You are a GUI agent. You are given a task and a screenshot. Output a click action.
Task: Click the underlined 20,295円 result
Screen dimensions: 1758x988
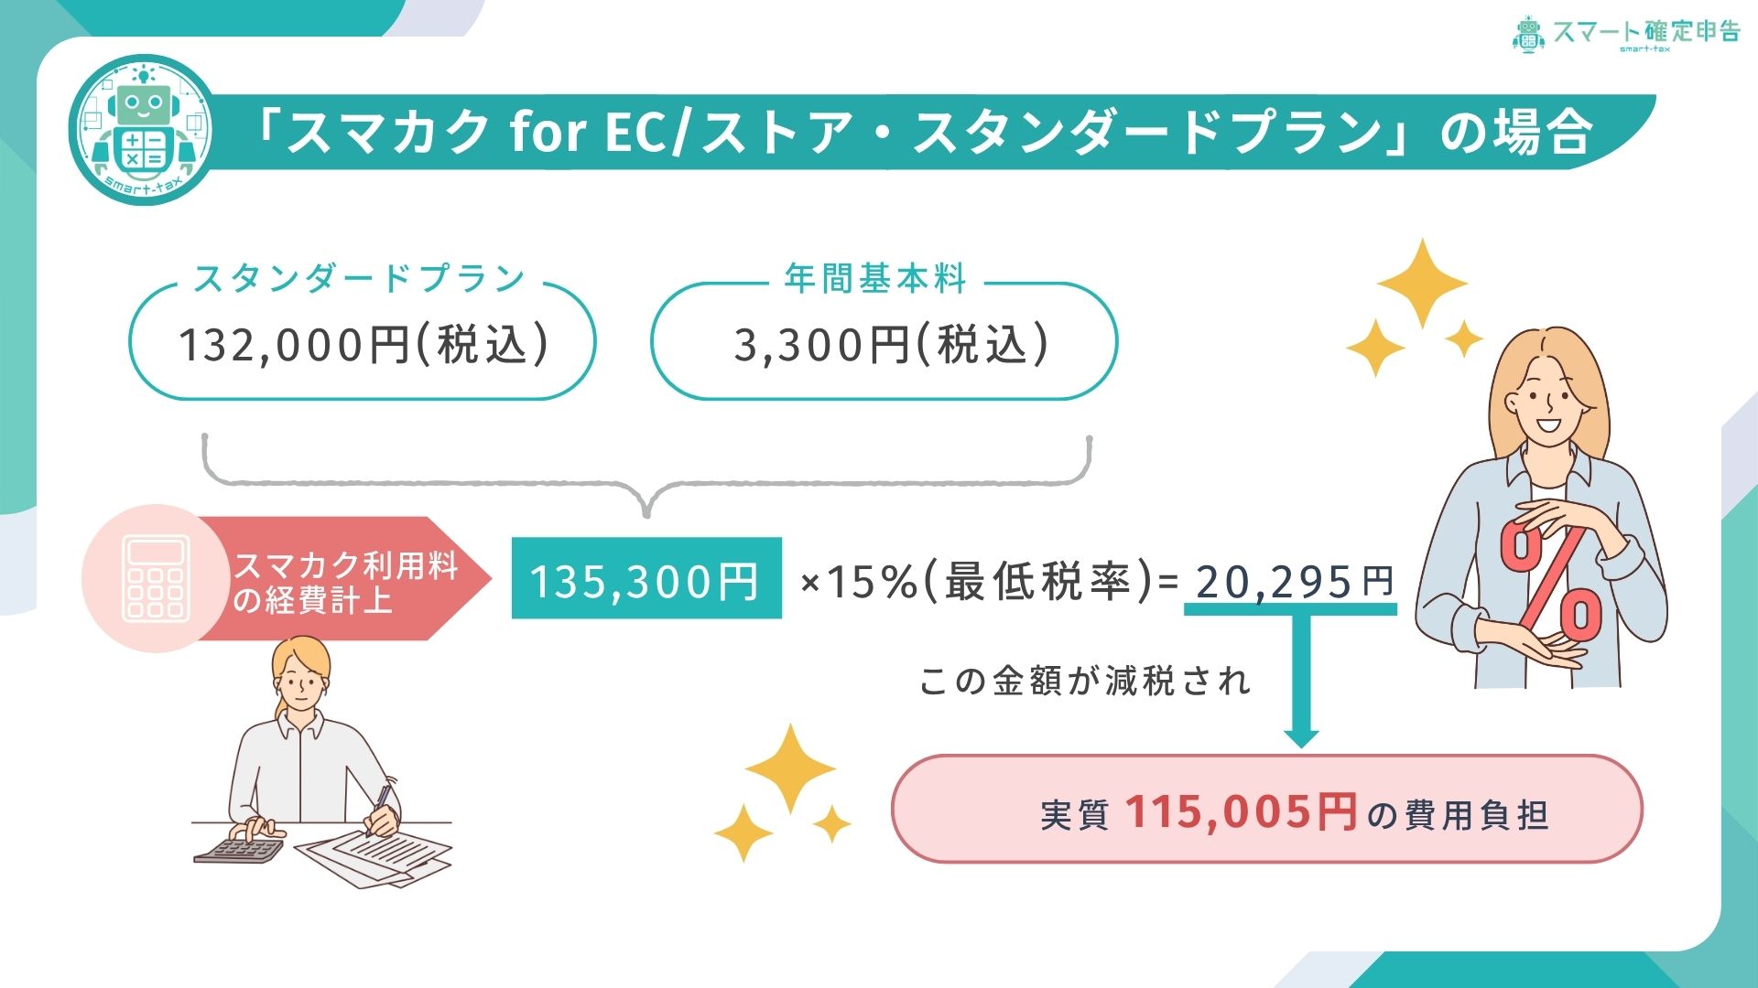[x=1294, y=582]
